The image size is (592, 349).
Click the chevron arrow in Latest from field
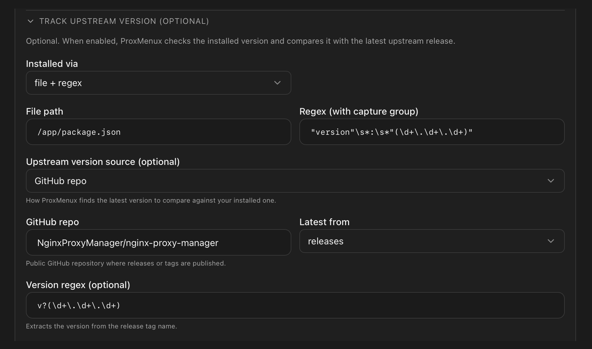pos(551,241)
